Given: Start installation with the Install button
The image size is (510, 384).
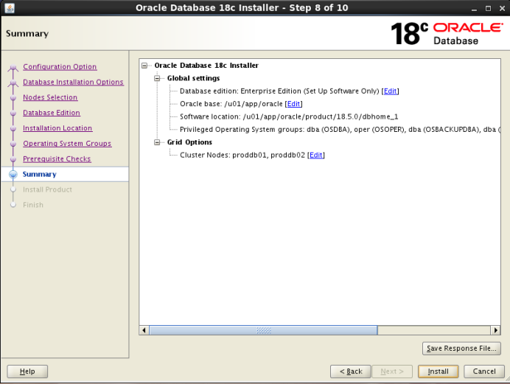Looking at the screenshot, I should coord(438,371).
